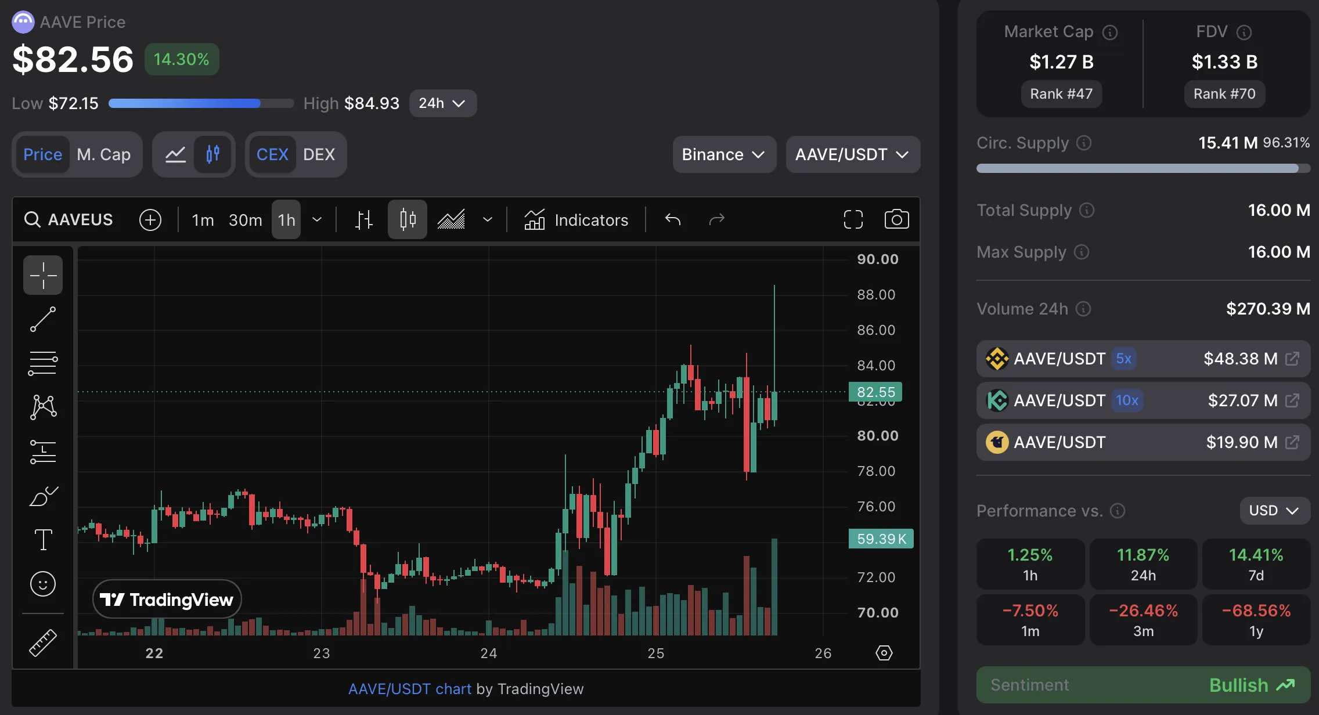
Task: Switch chart style to candles
Action: (x=408, y=220)
